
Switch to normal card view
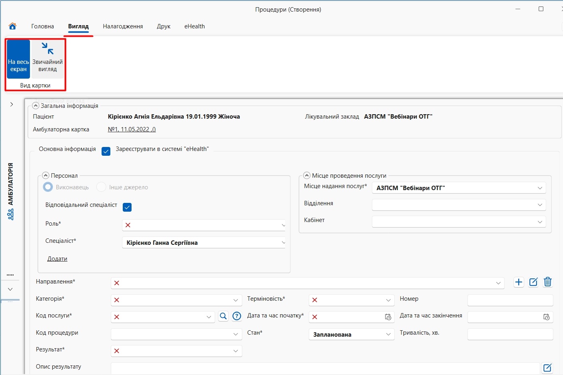[48, 59]
